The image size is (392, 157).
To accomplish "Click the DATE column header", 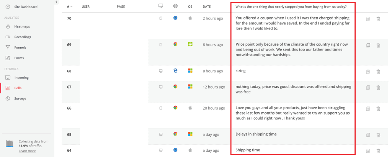I will 207,7.
